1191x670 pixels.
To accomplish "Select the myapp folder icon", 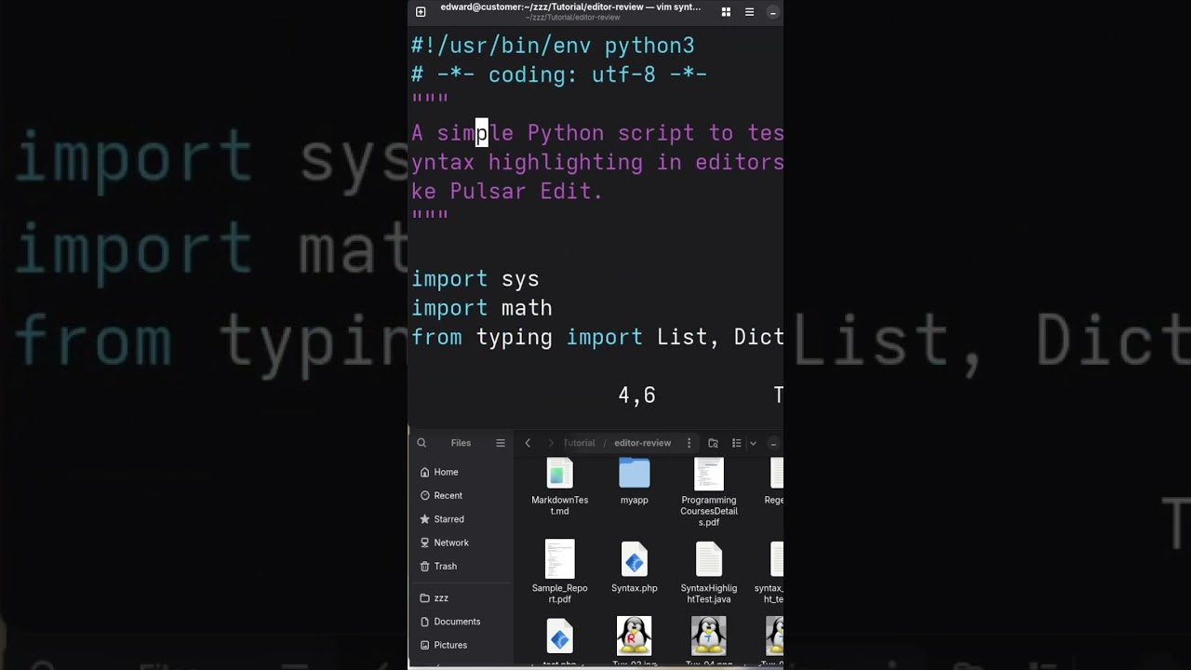I will tap(635, 473).
